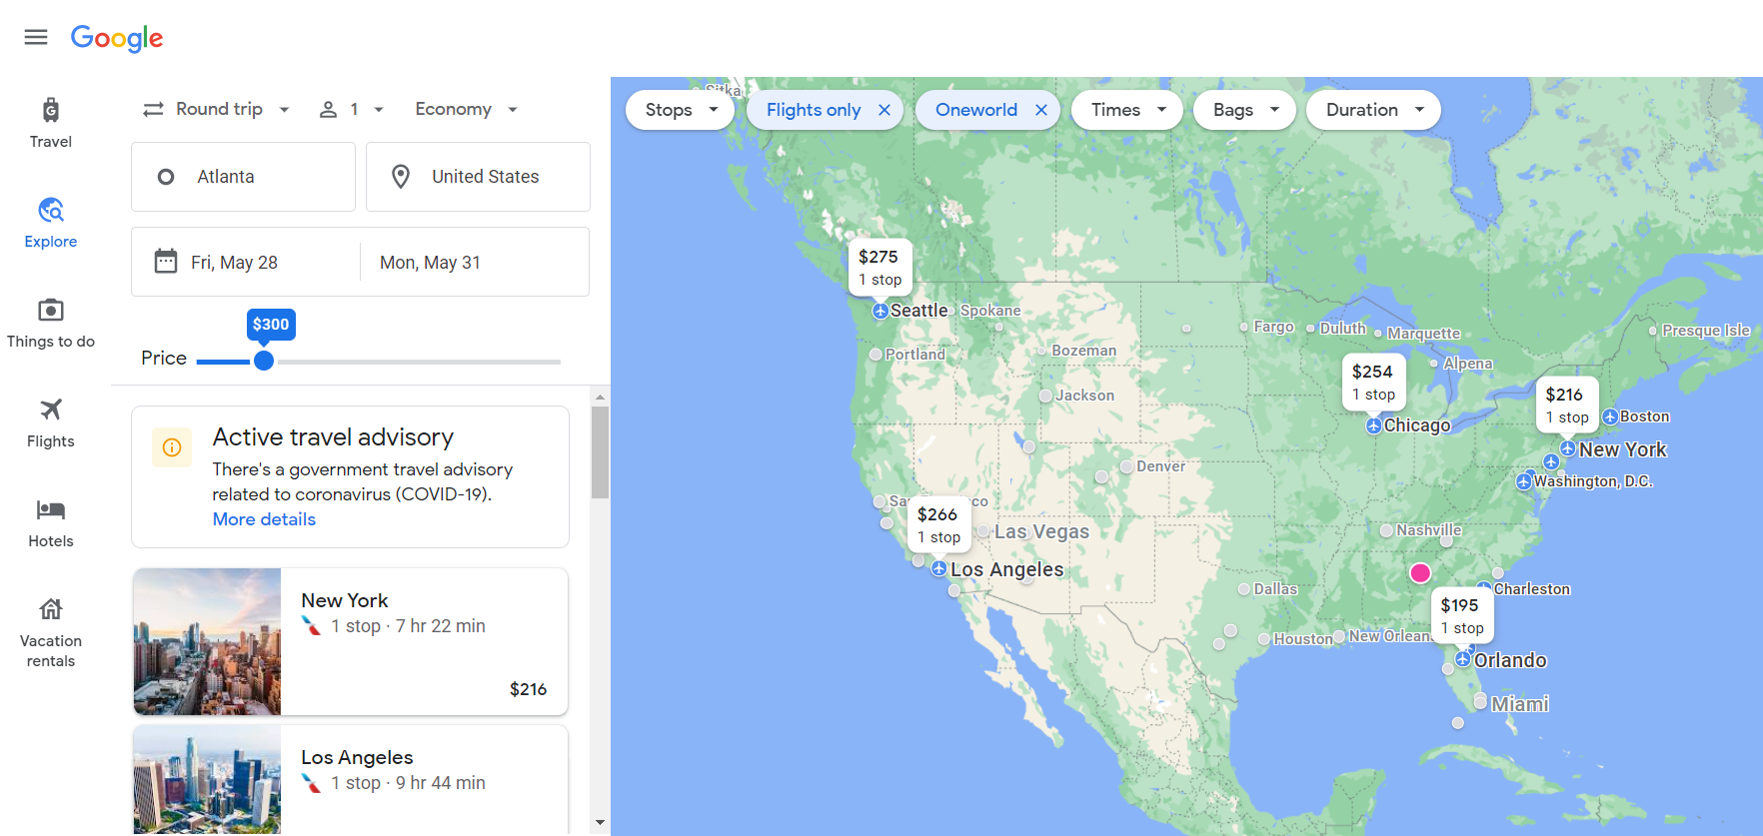Open Things to do camera icon
The width and height of the screenshot is (1763, 836).
click(51, 310)
